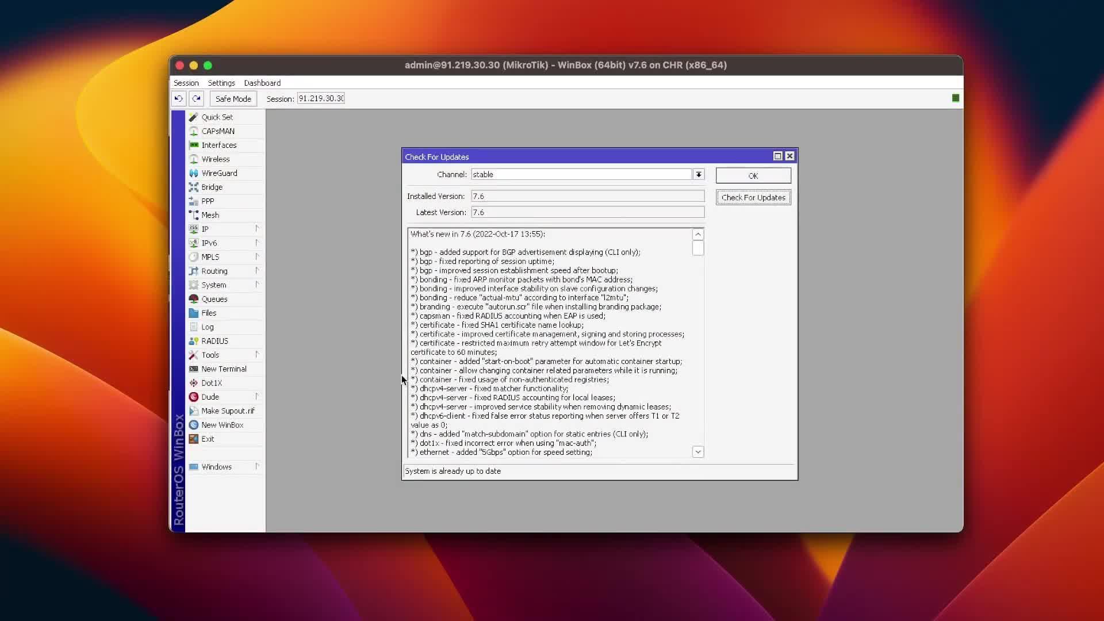Open the Files folder icon
This screenshot has width=1104, height=621.
(193, 313)
